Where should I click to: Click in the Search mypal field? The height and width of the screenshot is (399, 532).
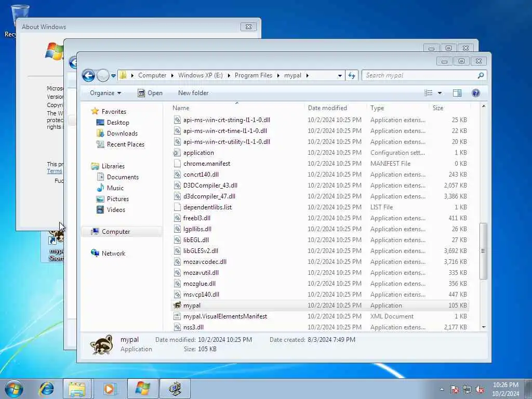coord(420,75)
